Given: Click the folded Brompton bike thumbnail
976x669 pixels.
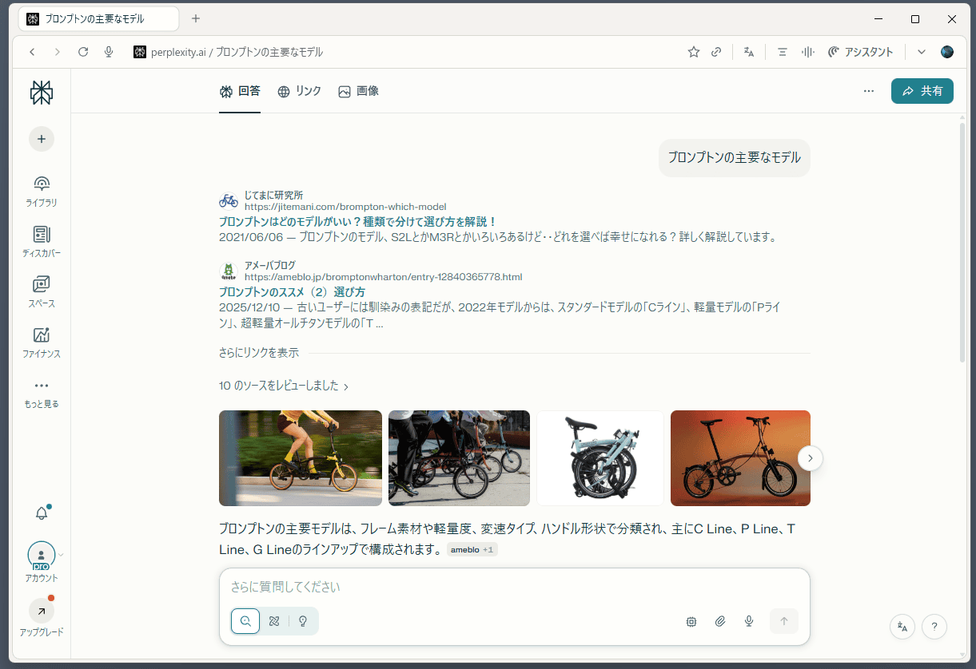Looking at the screenshot, I should (x=600, y=458).
